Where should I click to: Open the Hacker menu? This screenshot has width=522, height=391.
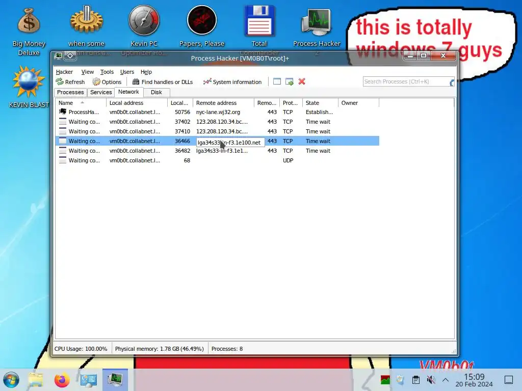click(64, 72)
